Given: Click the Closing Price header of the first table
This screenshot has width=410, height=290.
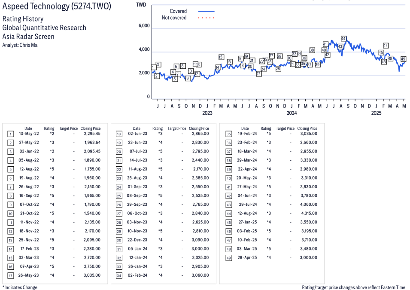Looking at the screenshot, I should click(x=91, y=128).
